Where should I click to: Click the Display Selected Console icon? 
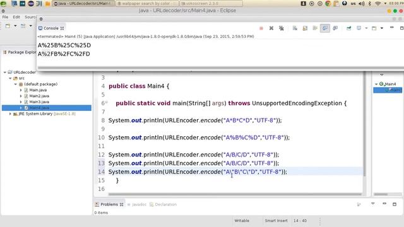pyautogui.click(x=359, y=28)
